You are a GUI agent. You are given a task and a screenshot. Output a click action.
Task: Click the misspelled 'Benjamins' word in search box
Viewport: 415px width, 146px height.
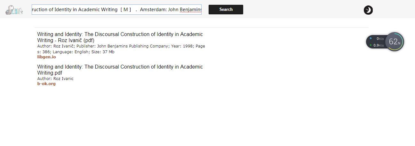click(x=190, y=10)
